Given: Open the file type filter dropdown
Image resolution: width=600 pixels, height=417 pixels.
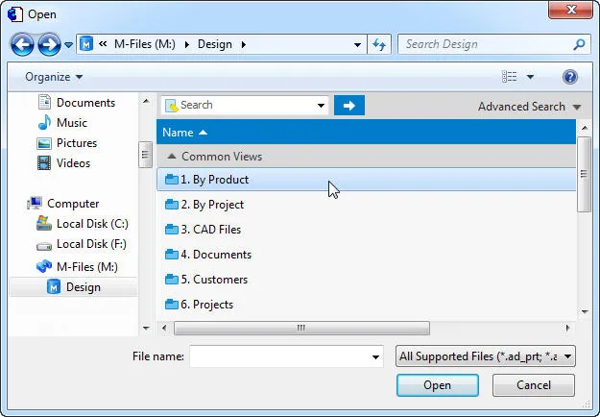Looking at the screenshot, I should click(x=485, y=356).
